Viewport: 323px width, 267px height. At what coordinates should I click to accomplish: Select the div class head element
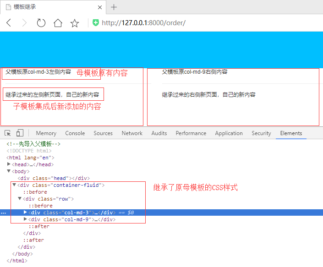tap(54, 178)
